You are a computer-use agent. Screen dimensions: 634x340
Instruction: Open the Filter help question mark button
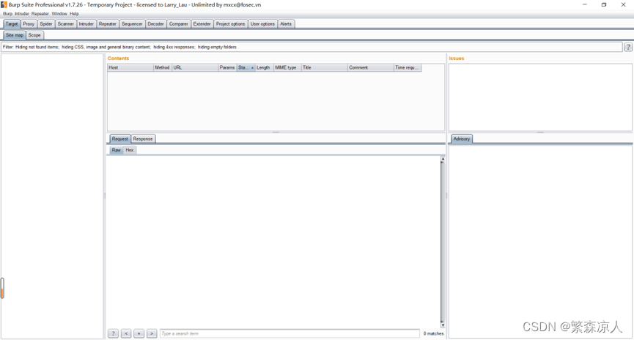point(628,47)
